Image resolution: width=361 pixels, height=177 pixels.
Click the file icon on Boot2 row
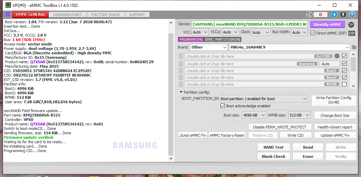181,77
